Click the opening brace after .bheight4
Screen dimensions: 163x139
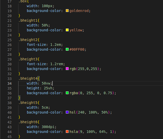click(x=38, y=78)
